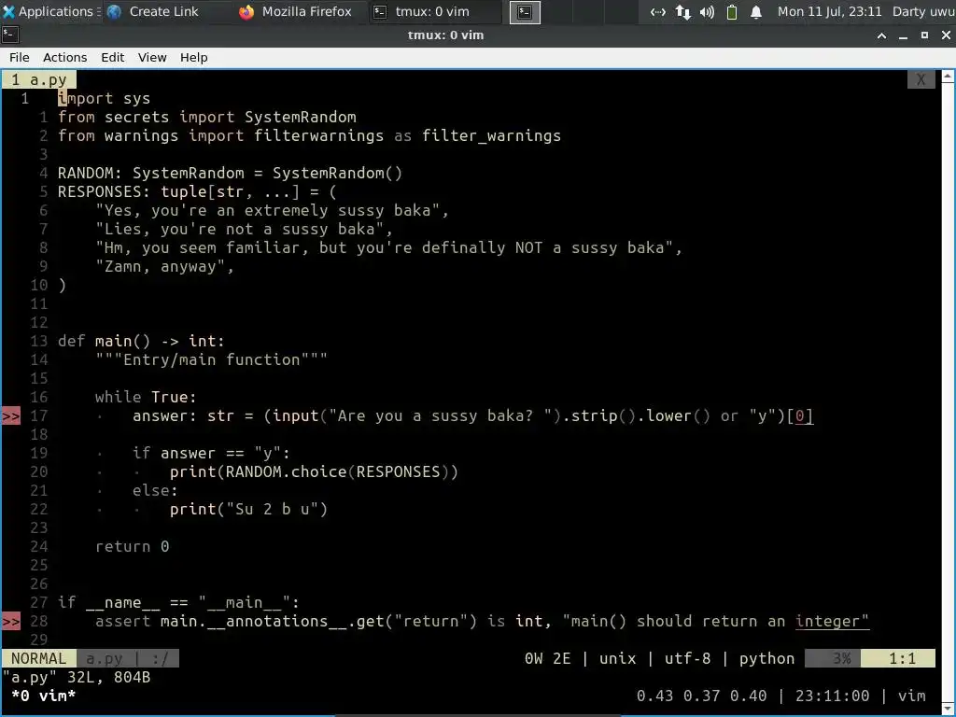The image size is (956, 717).
Task: Open the terminal window menu icon
Action: pos(10,35)
